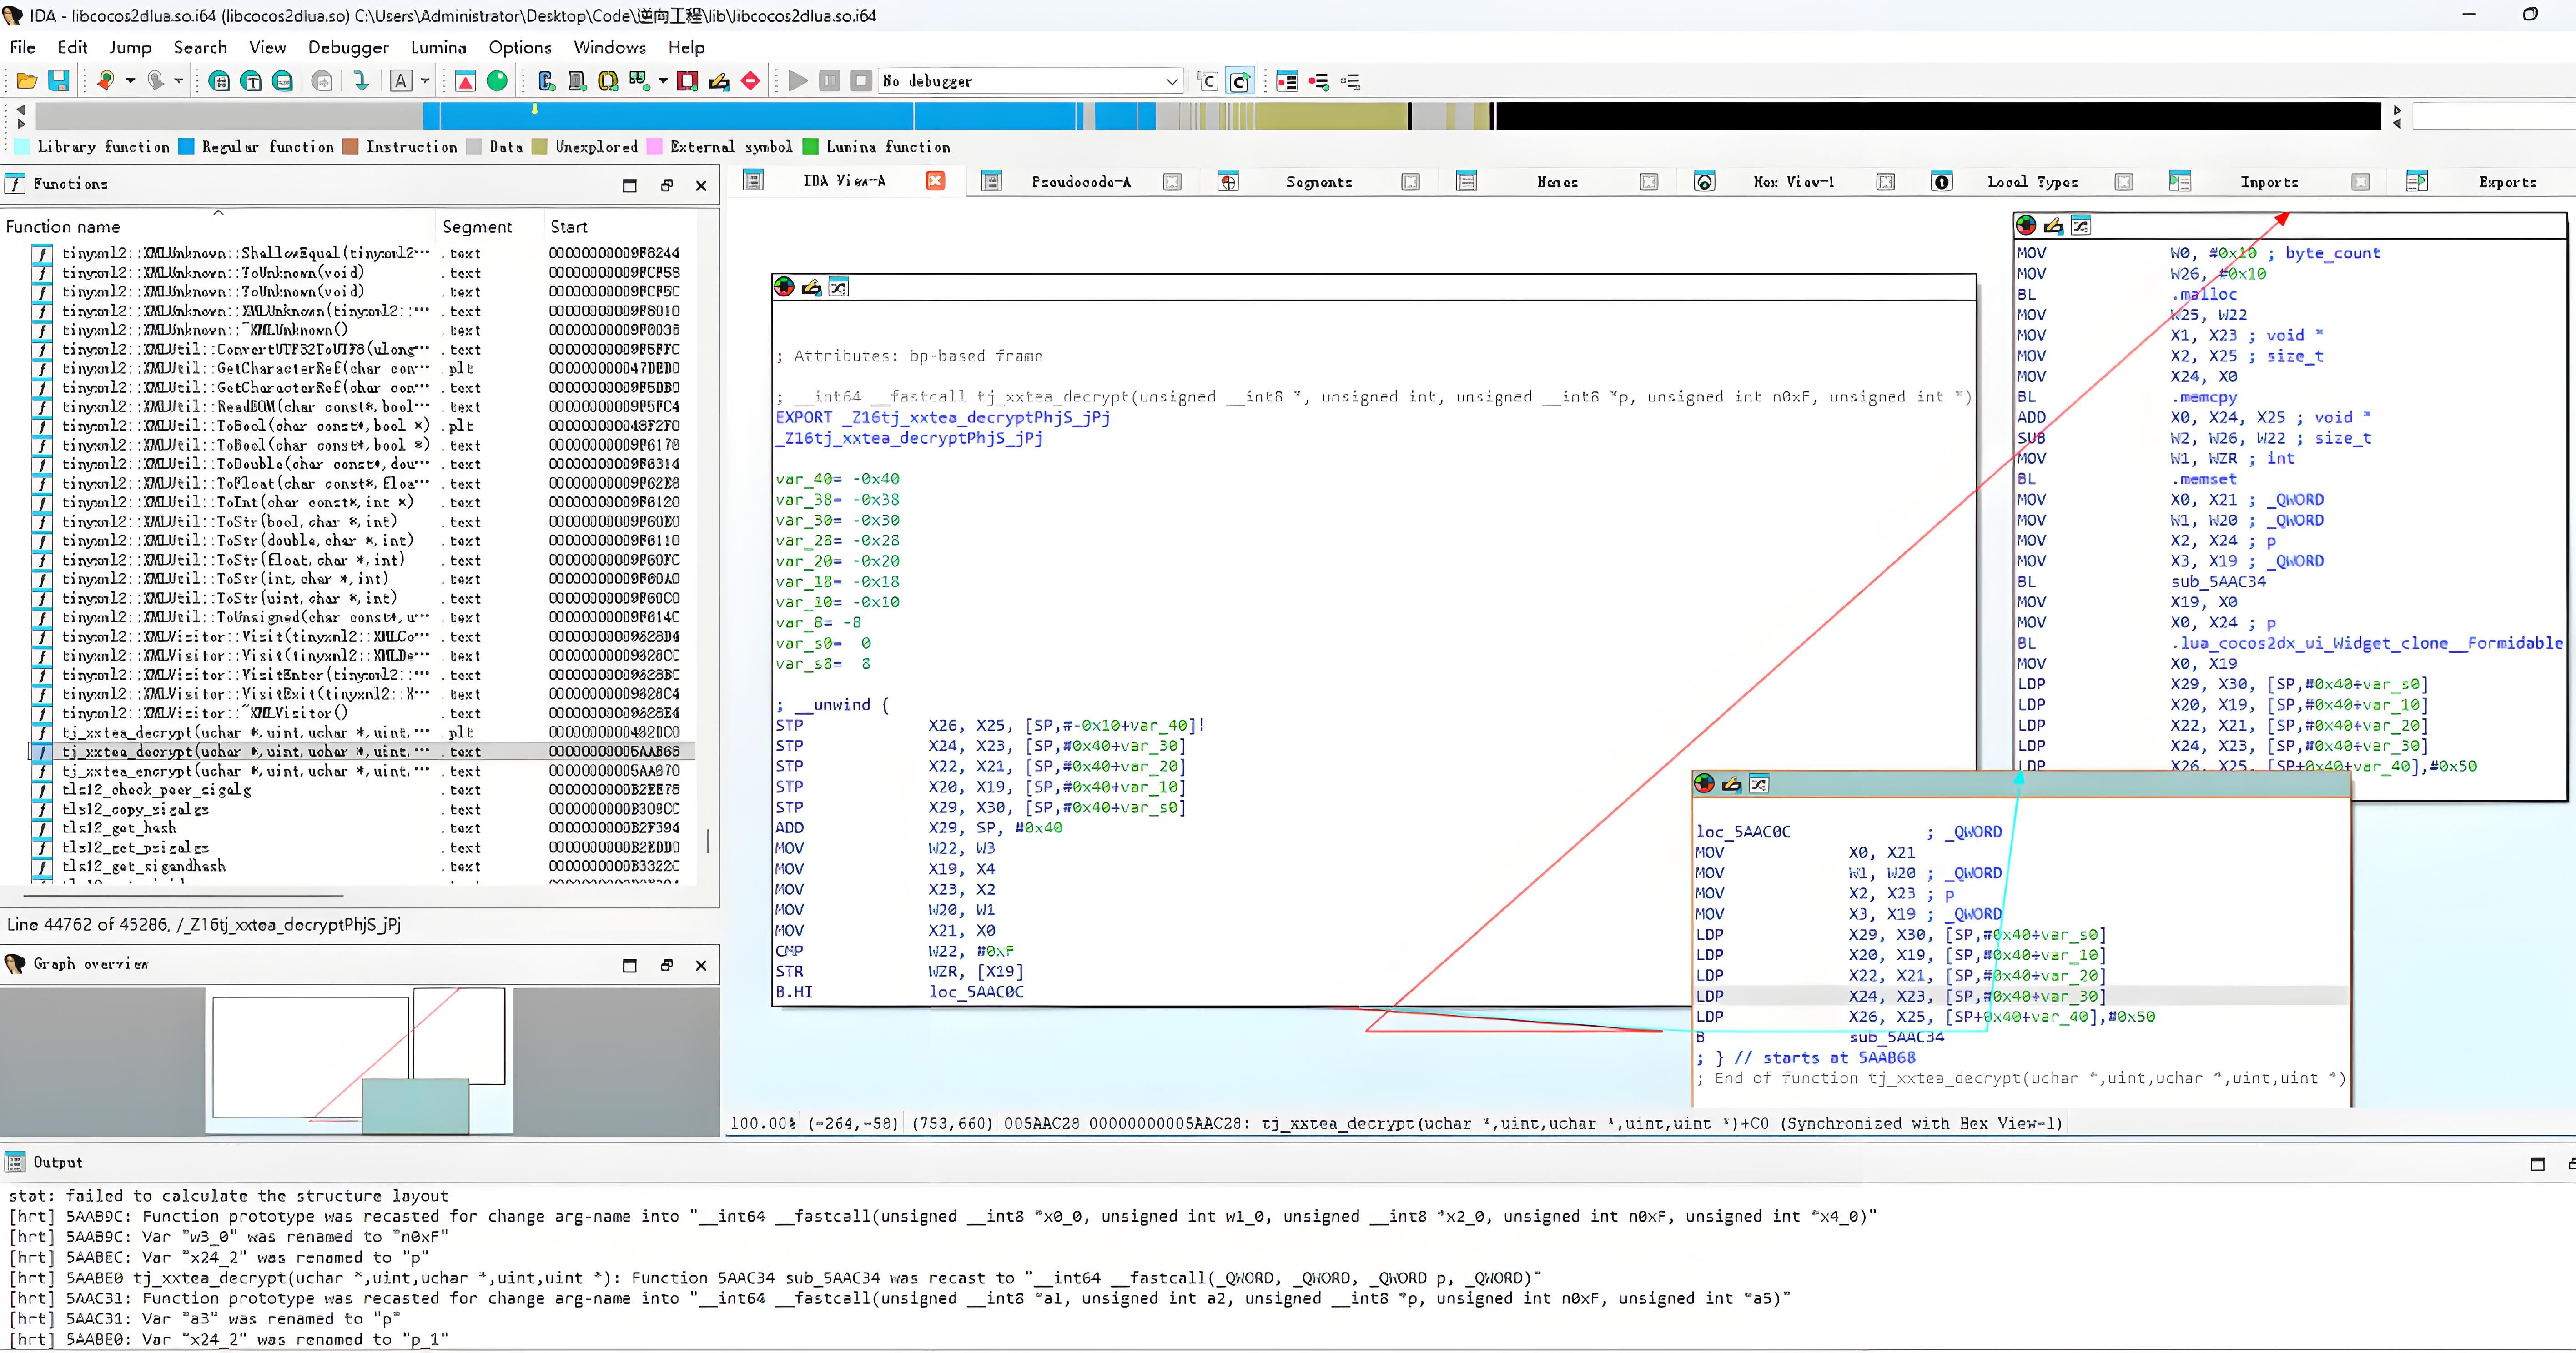Close the IDA View-A tab

tap(935, 181)
